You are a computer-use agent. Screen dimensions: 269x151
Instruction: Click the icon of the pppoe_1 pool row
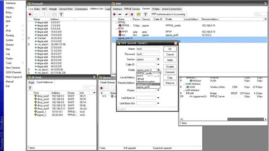[35, 112]
